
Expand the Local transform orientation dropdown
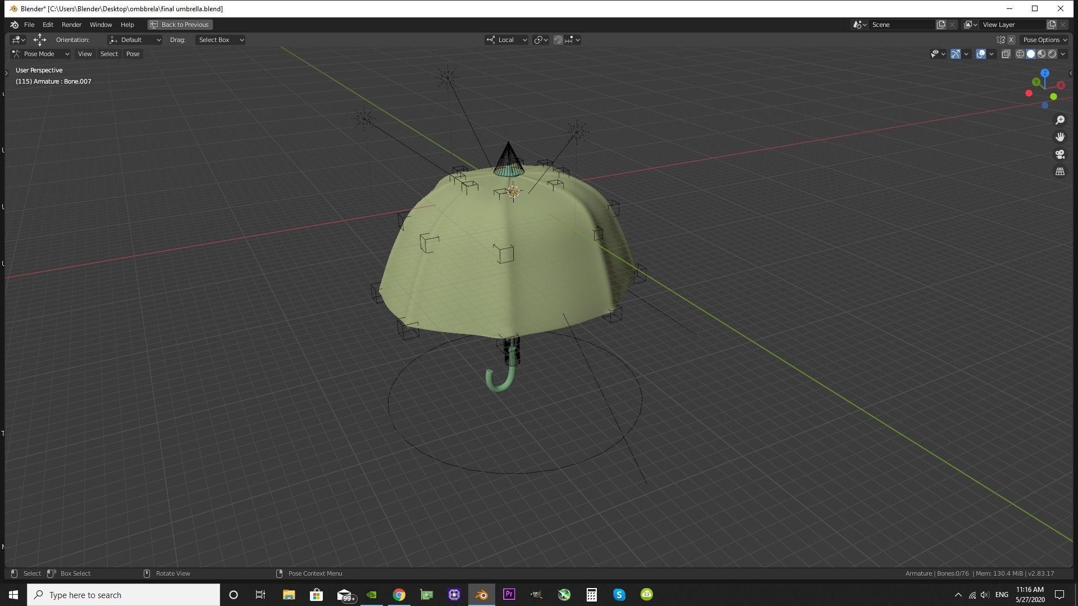coord(506,40)
